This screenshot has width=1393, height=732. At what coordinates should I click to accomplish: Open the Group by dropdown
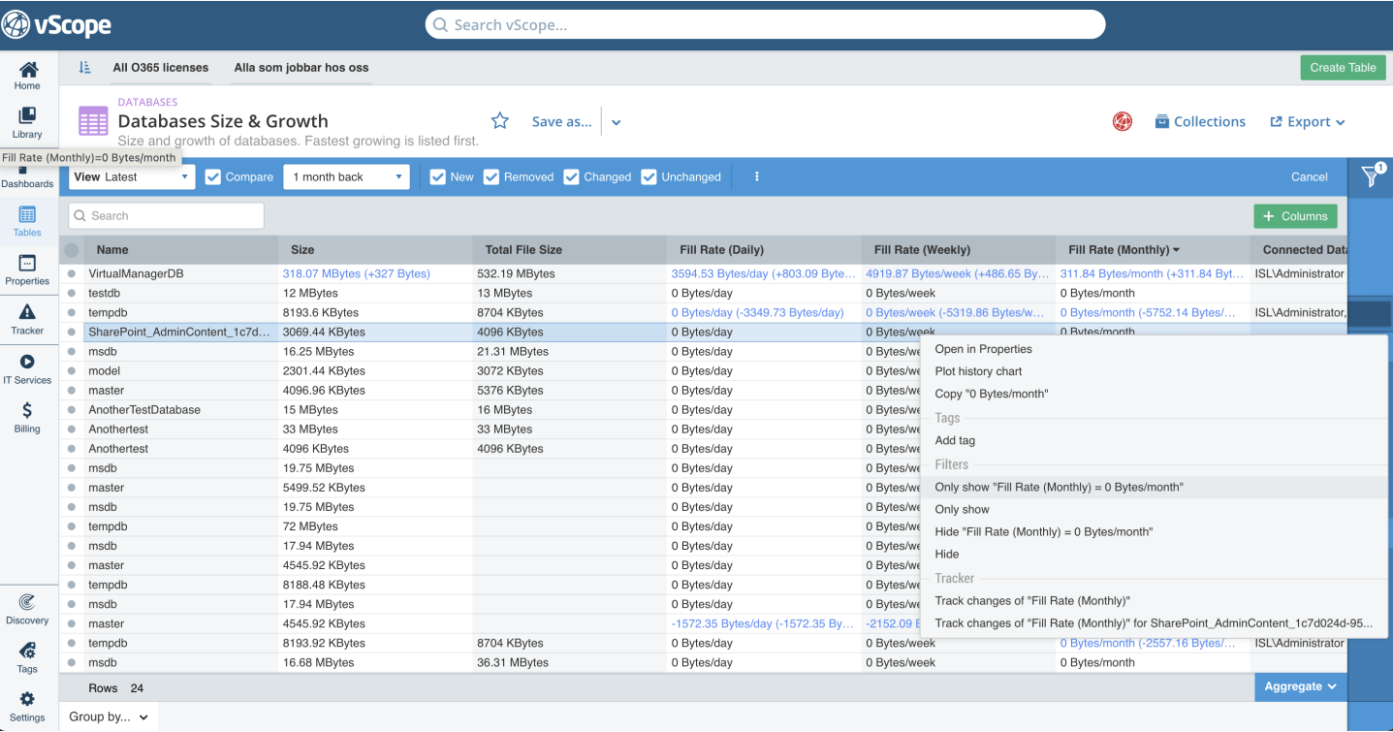109,716
